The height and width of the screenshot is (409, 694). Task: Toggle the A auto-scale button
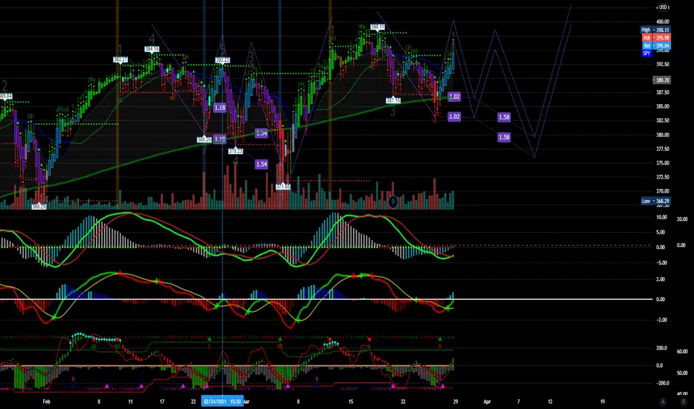click(x=663, y=402)
